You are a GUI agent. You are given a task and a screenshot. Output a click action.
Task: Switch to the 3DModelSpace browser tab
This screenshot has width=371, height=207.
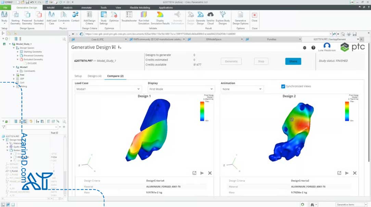[215, 39]
